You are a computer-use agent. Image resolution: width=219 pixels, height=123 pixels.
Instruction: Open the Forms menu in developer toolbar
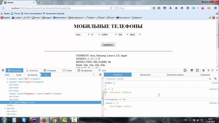pos(36,17)
